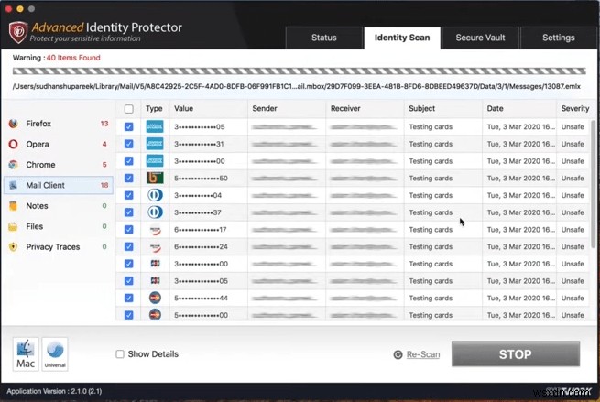Click the Discover card icon for value ending 24
This screenshot has height=402, width=600.
(x=155, y=247)
